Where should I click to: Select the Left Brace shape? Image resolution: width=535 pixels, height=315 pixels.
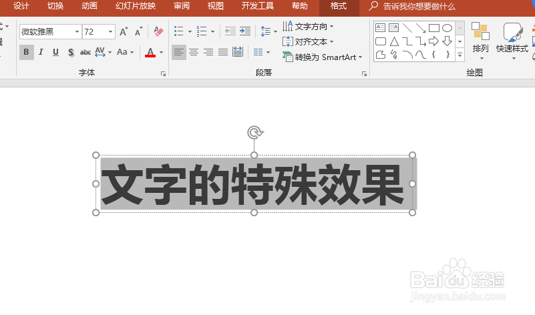pyautogui.click(x=433, y=55)
